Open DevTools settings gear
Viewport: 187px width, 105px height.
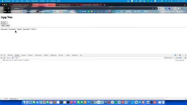click(180, 55)
